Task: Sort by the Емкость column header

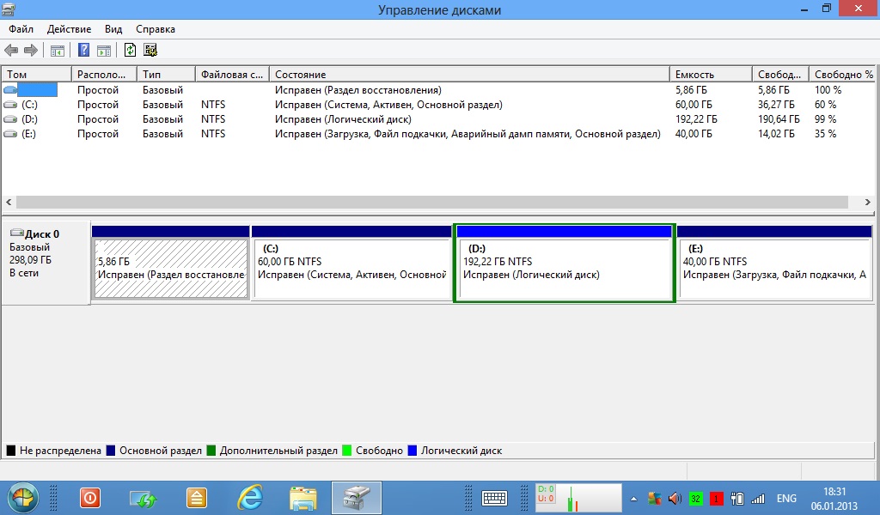Action: tap(711, 74)
